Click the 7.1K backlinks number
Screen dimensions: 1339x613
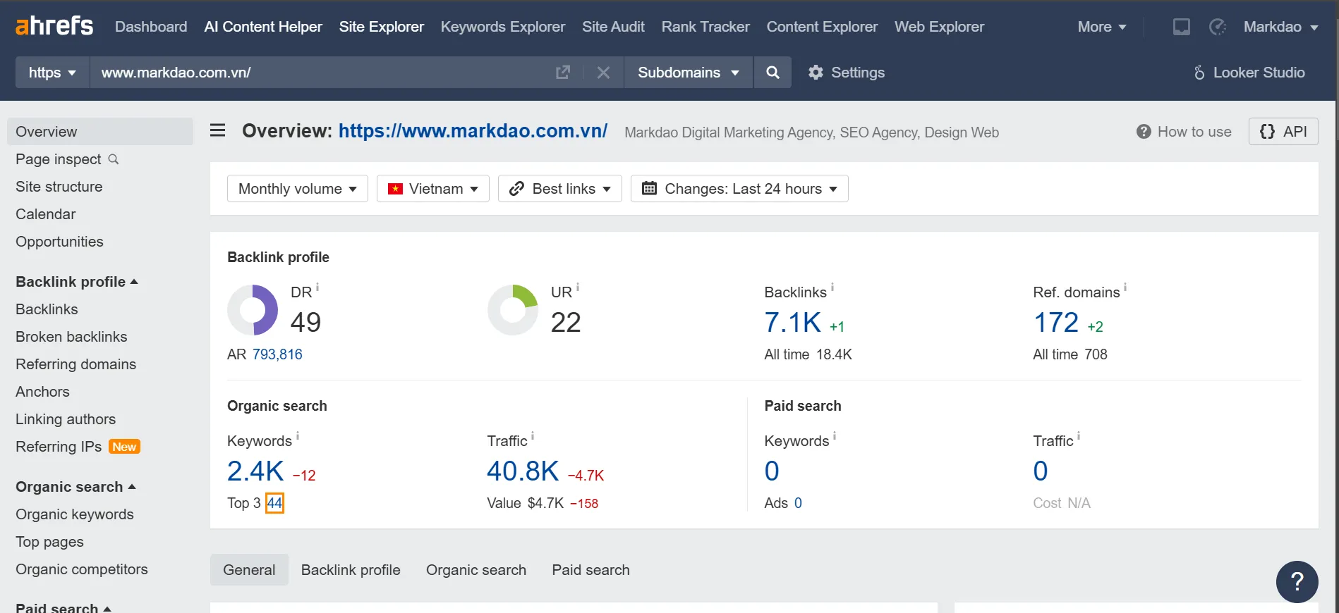click(793, 323)
